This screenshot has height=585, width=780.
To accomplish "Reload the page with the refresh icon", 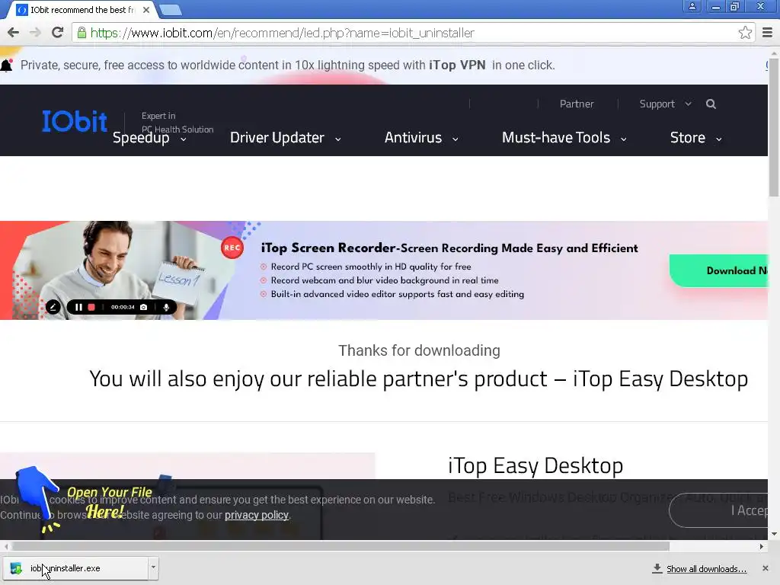I will tap(57, 33).
